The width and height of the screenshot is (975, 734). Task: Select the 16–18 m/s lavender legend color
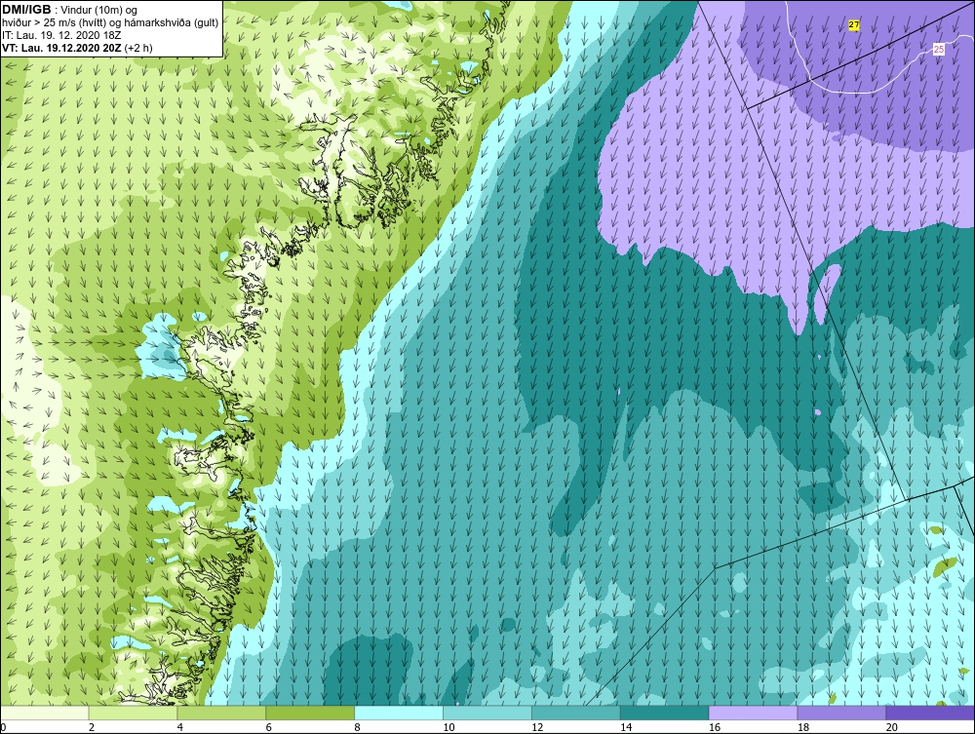[x=753, y=713]
